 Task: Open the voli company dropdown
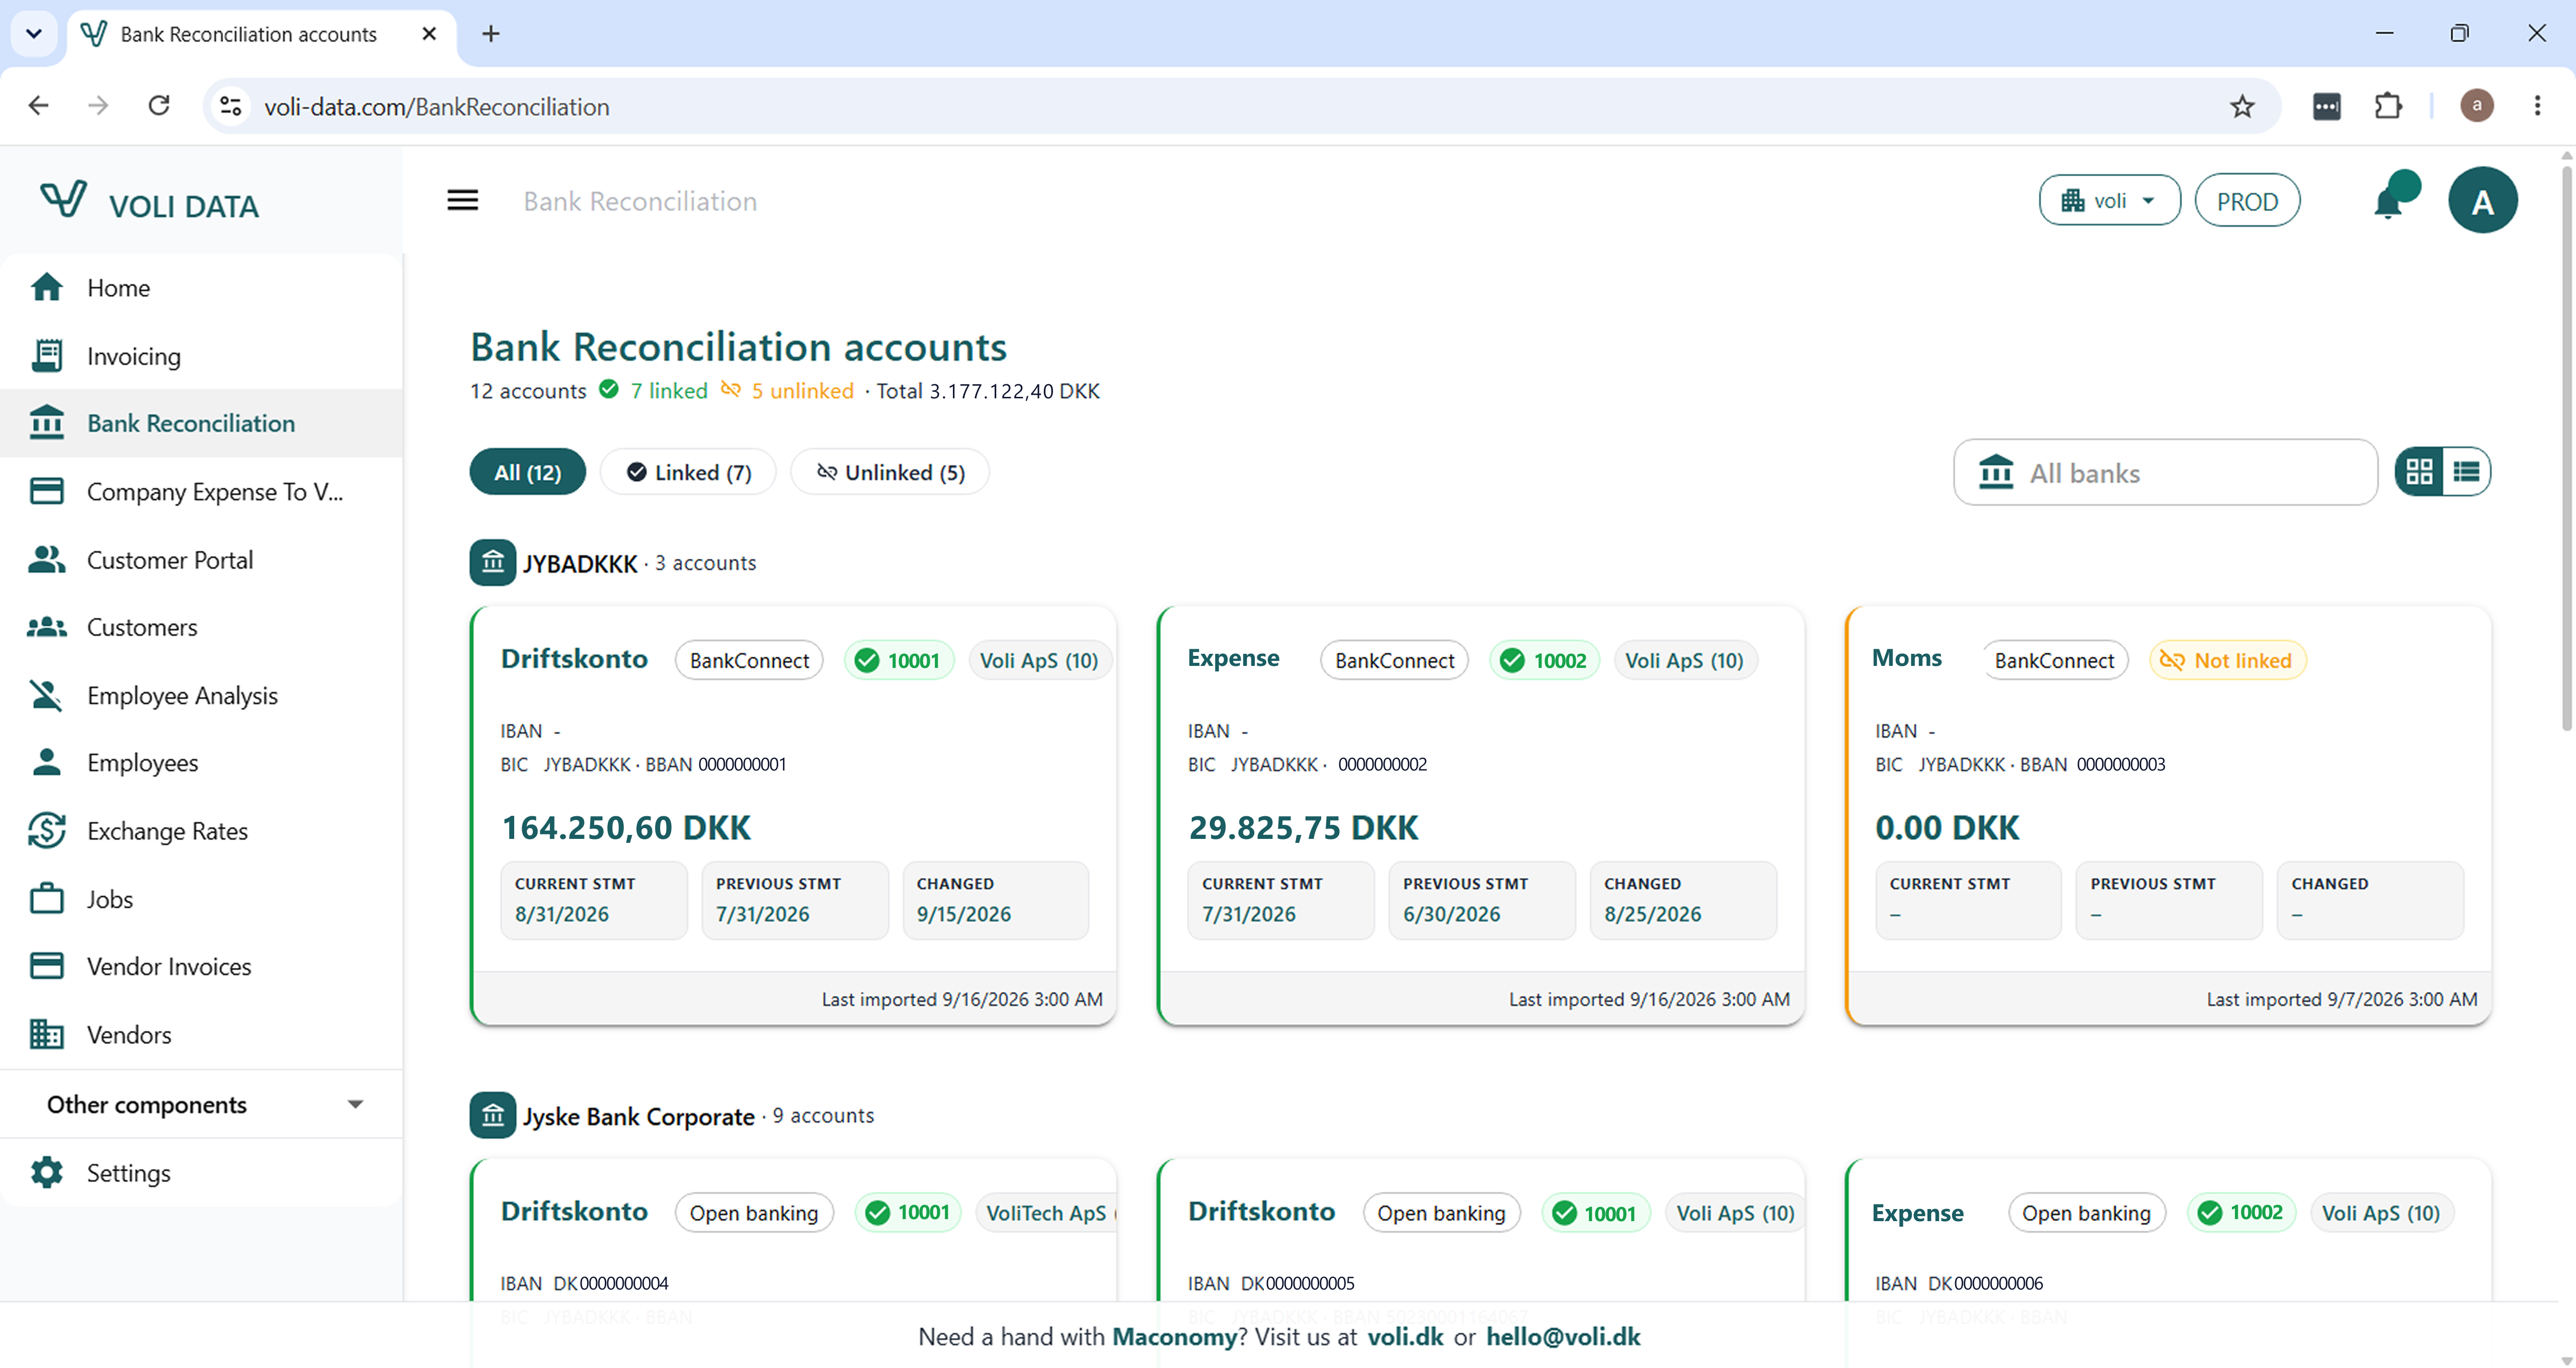point(2109,201)
